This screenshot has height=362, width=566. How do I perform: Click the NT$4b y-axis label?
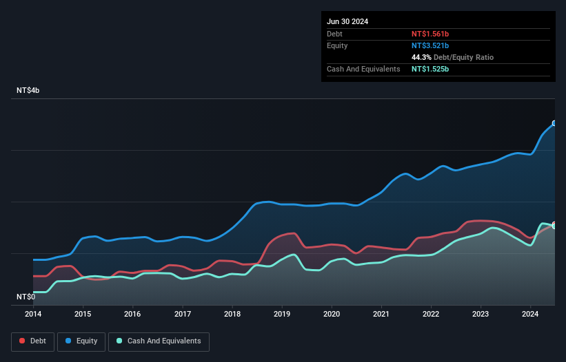(28, 90)
